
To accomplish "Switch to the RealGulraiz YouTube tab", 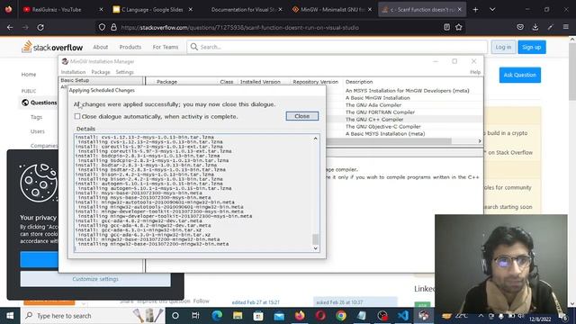I will [x=57, y=10].
